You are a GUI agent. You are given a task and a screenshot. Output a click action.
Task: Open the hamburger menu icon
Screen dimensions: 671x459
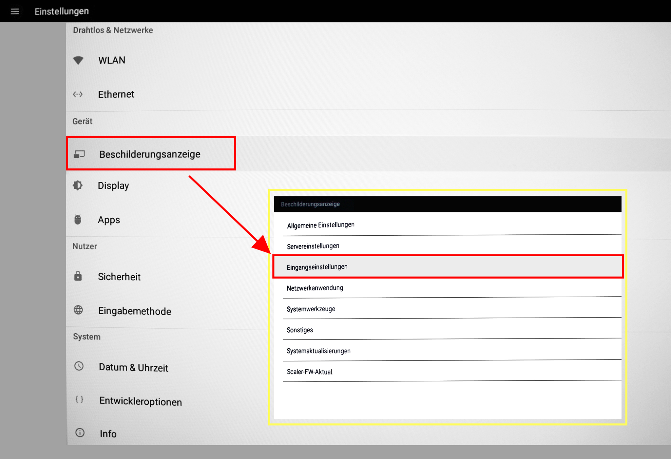click(x=15, y=11)
